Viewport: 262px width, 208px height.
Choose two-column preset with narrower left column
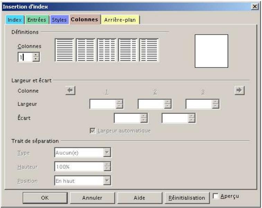tap(149, 50)
